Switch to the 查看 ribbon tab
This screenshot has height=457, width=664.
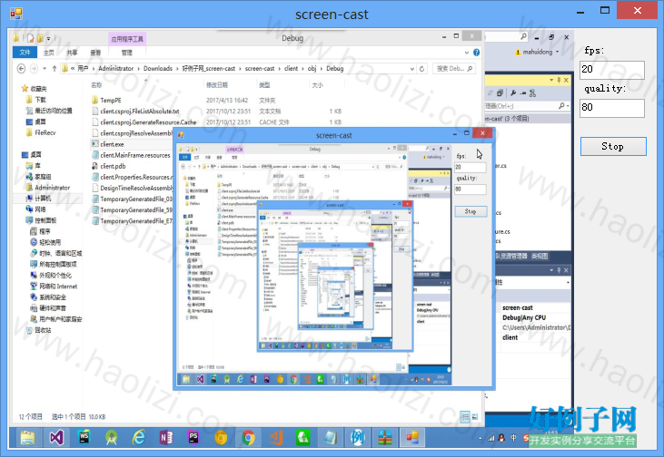point(95,53)
